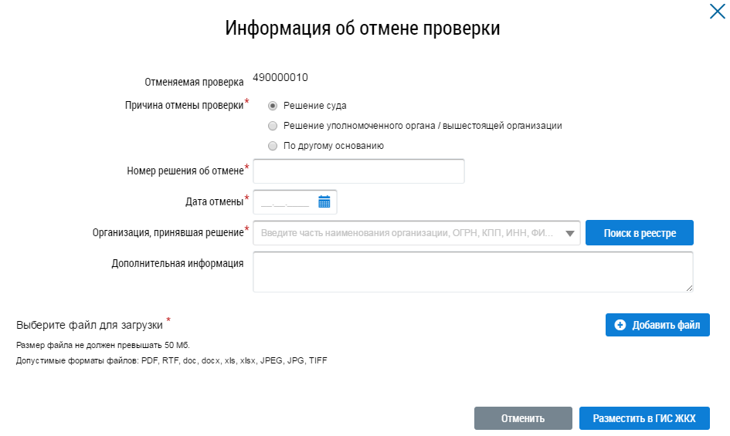The height and width of the screenshot is (436, 730).
Task: Select the Решение суда radio button
Action: [272, 106]
